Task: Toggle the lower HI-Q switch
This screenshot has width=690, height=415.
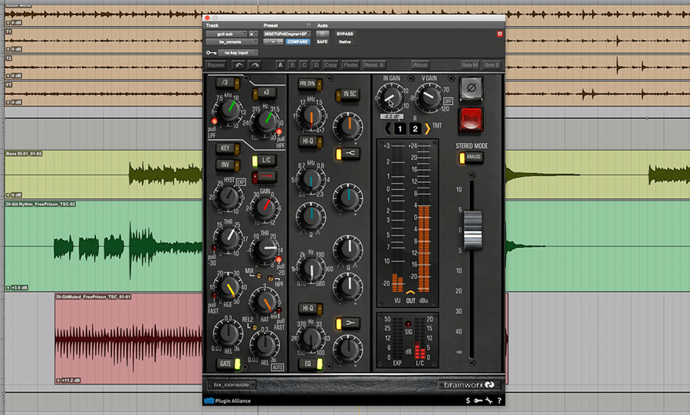Action: click(x=310, y=309)
